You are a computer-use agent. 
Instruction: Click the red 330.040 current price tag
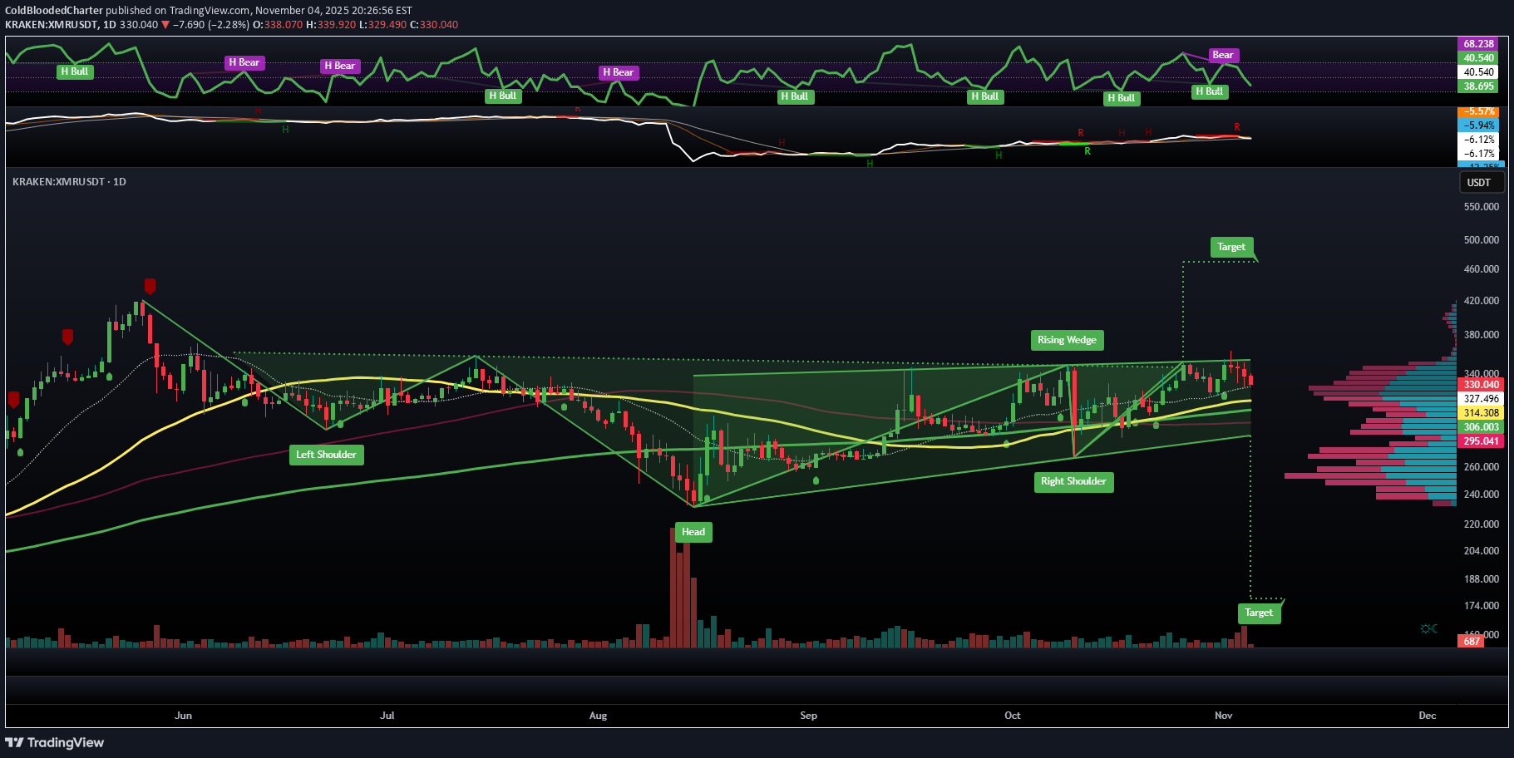click(1481, 385)
